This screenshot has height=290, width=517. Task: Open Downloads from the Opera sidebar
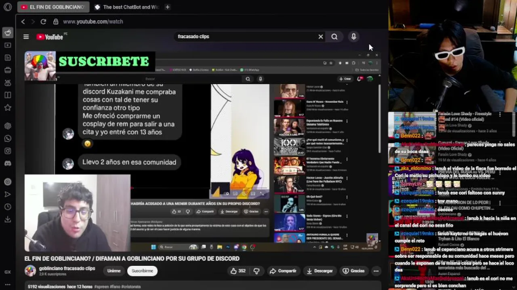pyautogui.click(x=8, y=219)
